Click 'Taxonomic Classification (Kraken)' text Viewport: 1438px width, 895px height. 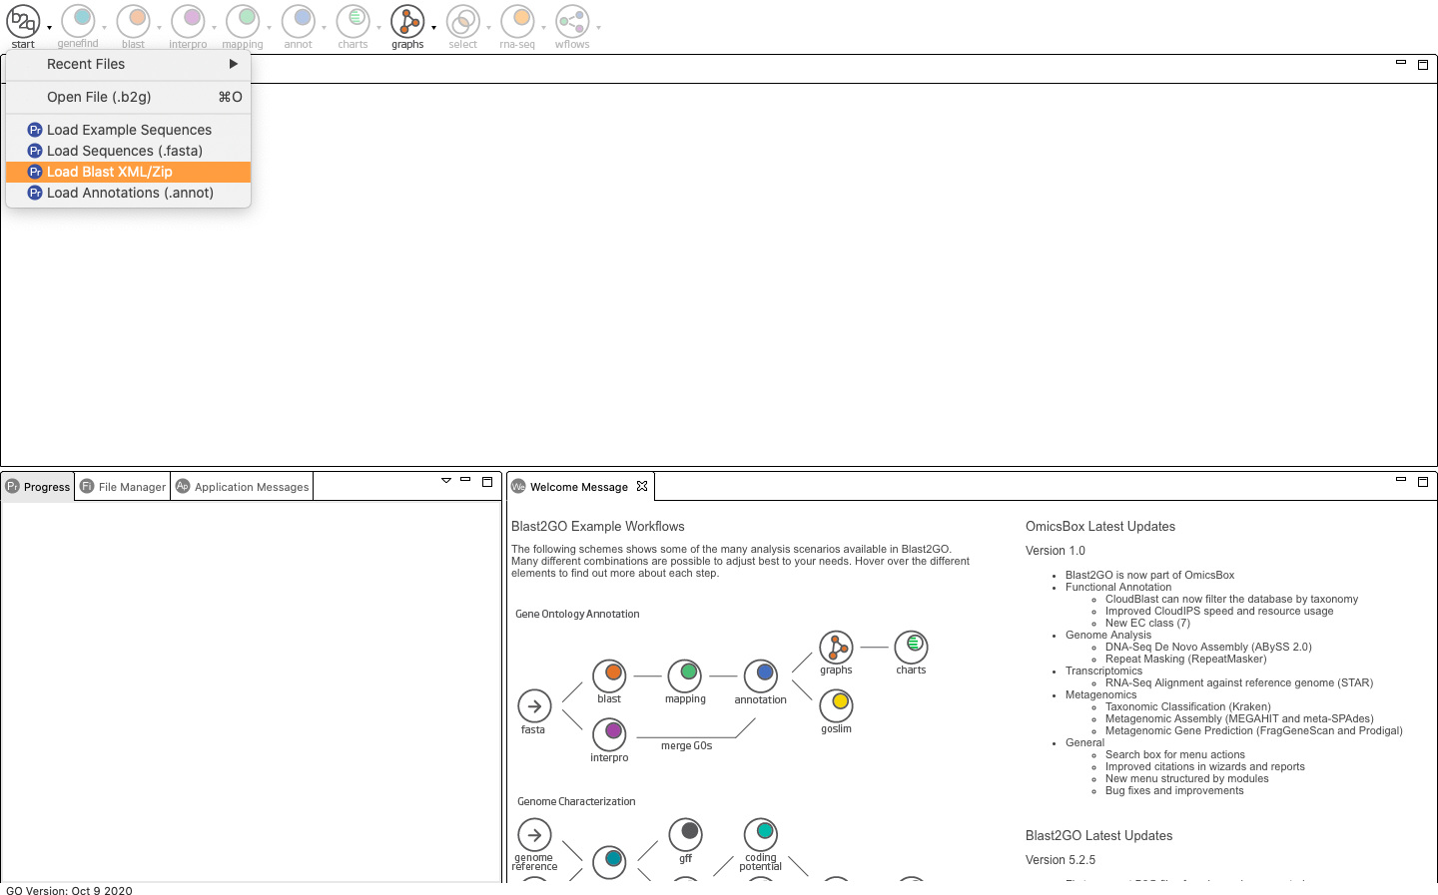(x=1188, y=707)
